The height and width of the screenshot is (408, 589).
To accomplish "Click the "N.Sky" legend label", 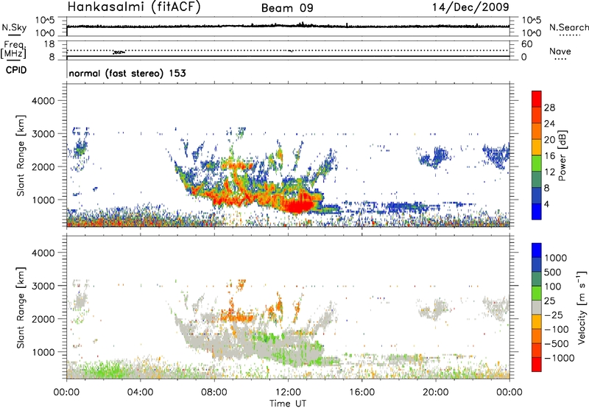I will (14, 27).
